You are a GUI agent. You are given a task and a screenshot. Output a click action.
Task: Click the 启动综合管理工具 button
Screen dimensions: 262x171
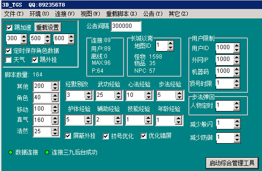(x=232, y=163)
